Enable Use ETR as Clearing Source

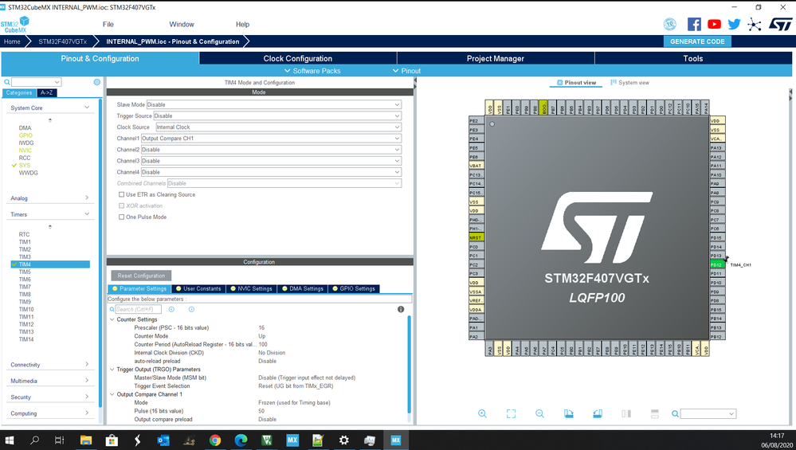121,194
